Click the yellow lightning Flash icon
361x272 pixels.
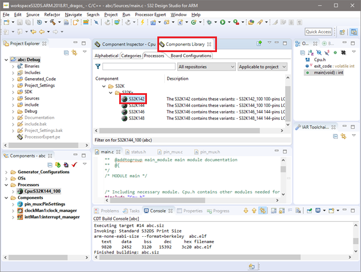(x=142, y=23)
